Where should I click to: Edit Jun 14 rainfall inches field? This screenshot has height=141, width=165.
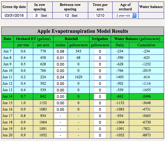tap(60, 97)
